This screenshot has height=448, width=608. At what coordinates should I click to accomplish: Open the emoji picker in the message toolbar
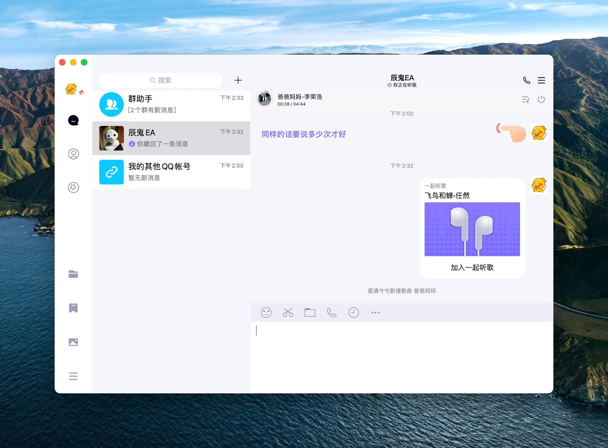(267, 312)
